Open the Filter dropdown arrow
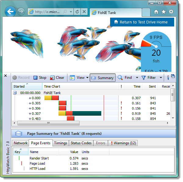183x182 pixels. [x=161, y=78]
